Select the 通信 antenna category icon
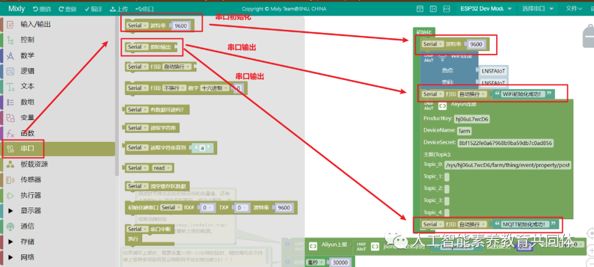 10,226
